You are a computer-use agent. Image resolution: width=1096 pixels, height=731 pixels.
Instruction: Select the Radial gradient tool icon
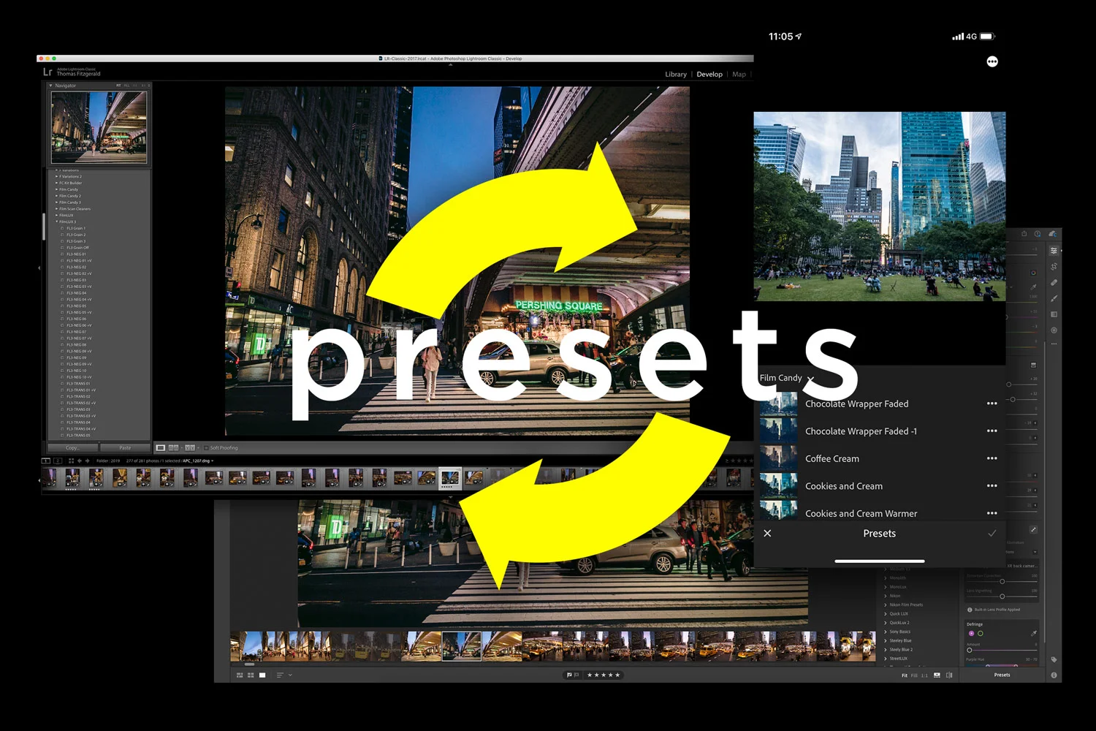(1054, 330)
